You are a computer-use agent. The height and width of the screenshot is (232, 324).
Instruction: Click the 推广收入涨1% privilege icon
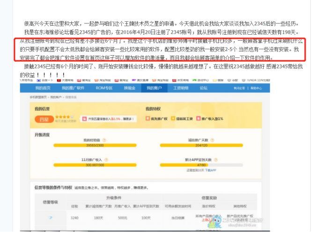pyautogui.click(x=199, y=118)
